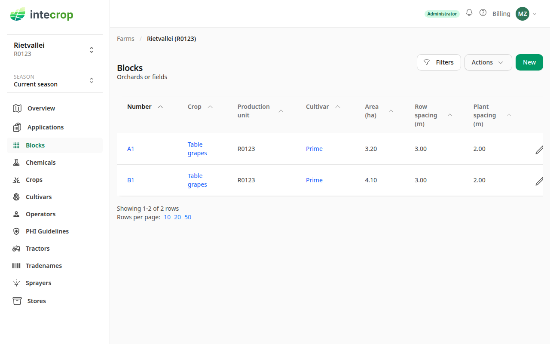Open the Filters button
Image resolution: width=550 pixels, height=344 pixels.
pyautogui.click(x=439, y=62)
